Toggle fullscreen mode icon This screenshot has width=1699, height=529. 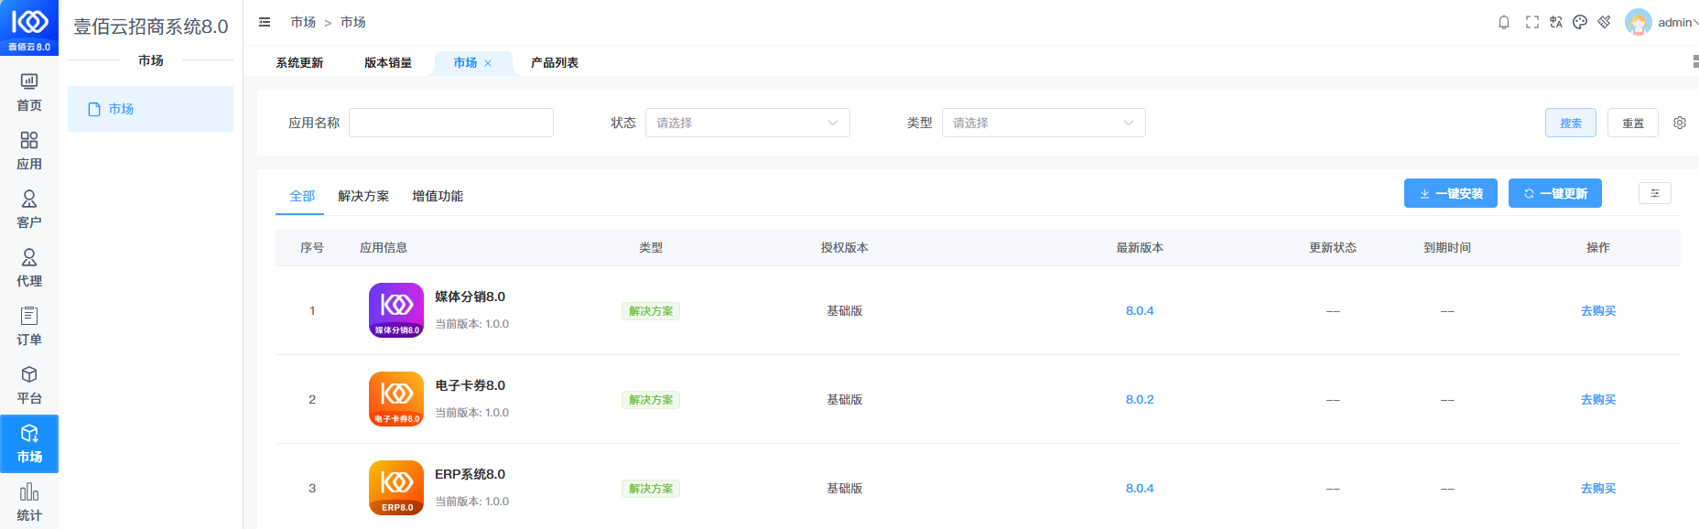[x=1531, y=22]
